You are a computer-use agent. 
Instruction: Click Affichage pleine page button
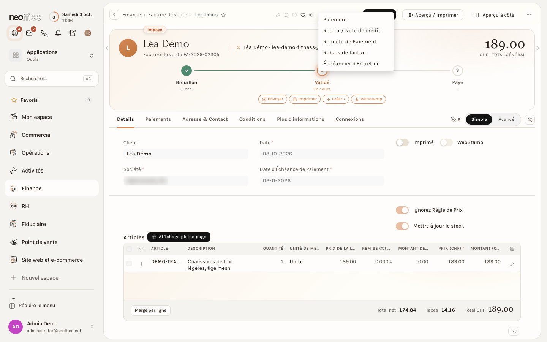coord(179,237)
